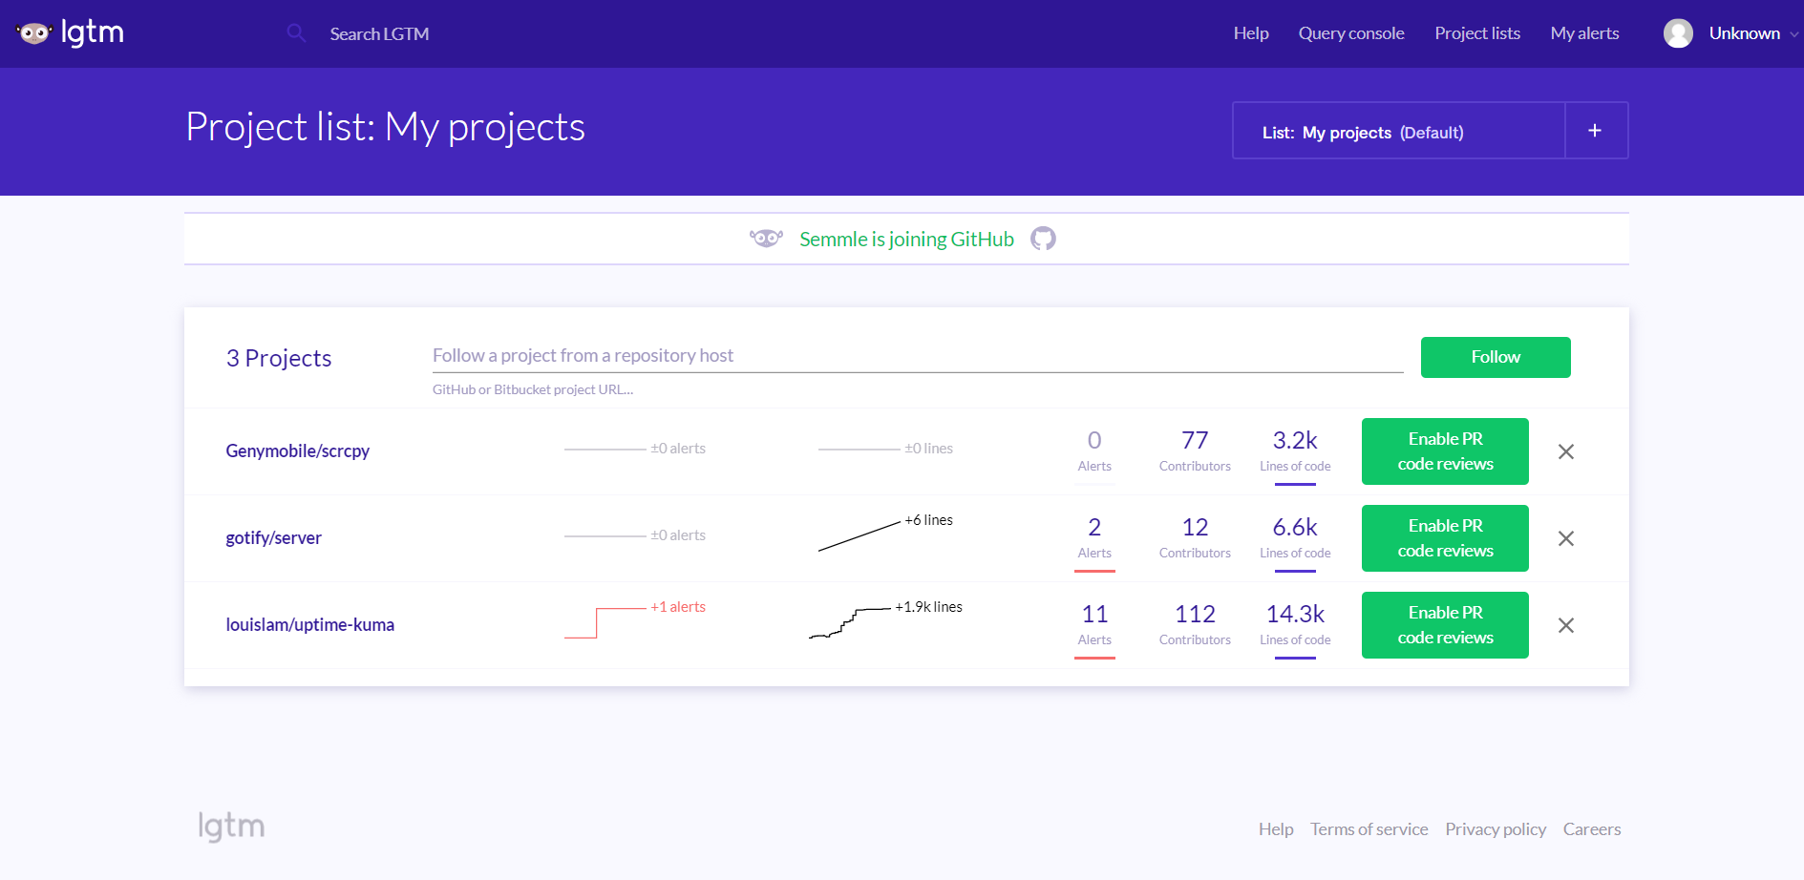Image resolution: width=1804 pixels, height=880 pixels.
Task: Open the louislam/uptime-kuma project link
Action: pyautogui.click(x=309, y=625)
